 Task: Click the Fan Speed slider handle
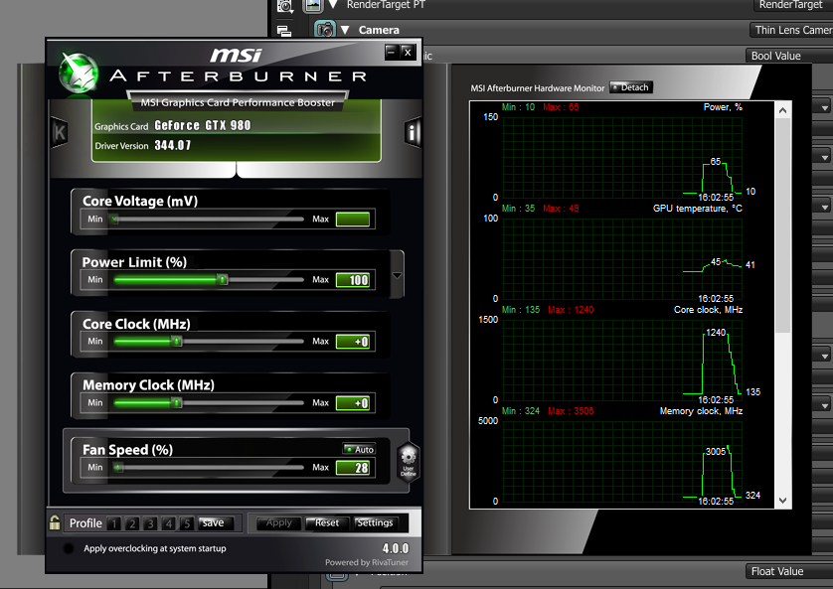118,468
